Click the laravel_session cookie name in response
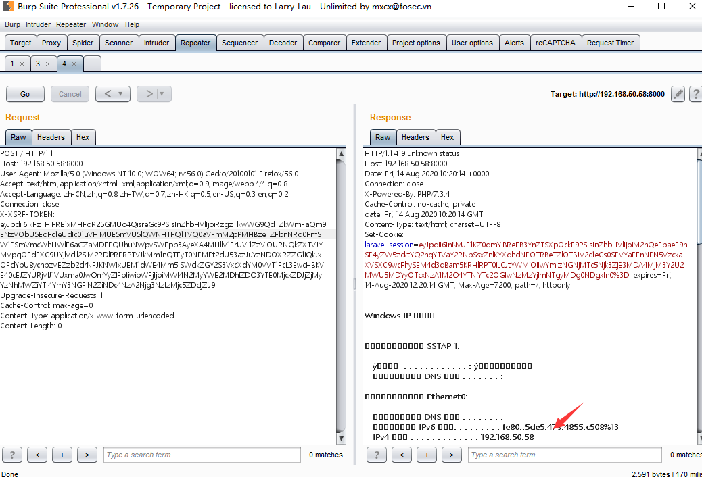The image size is (702, 477). click(389, 245)
